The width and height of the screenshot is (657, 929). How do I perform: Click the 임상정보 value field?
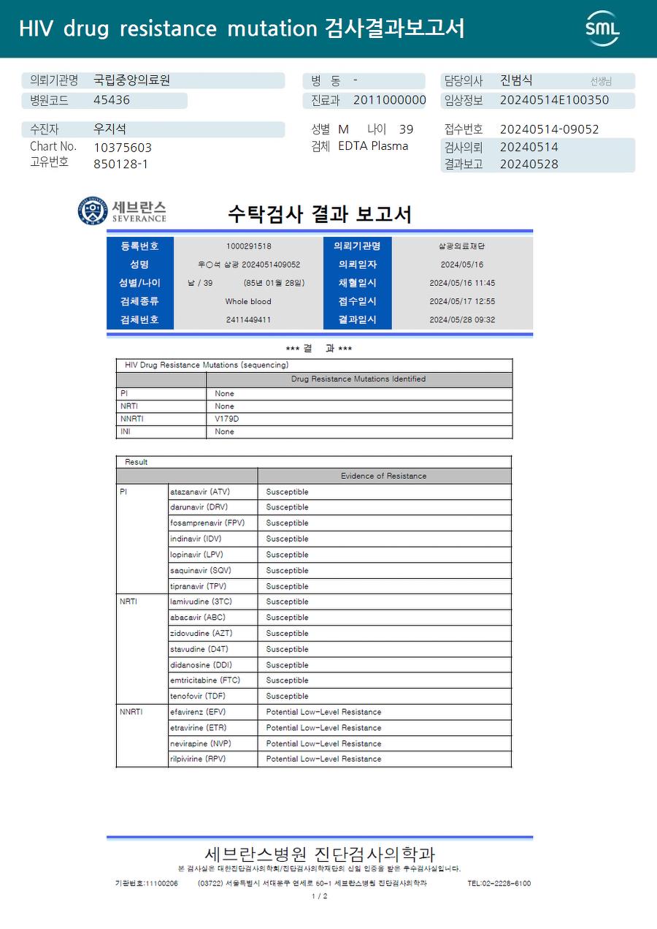pyautogui.click(x=555, y=100)
